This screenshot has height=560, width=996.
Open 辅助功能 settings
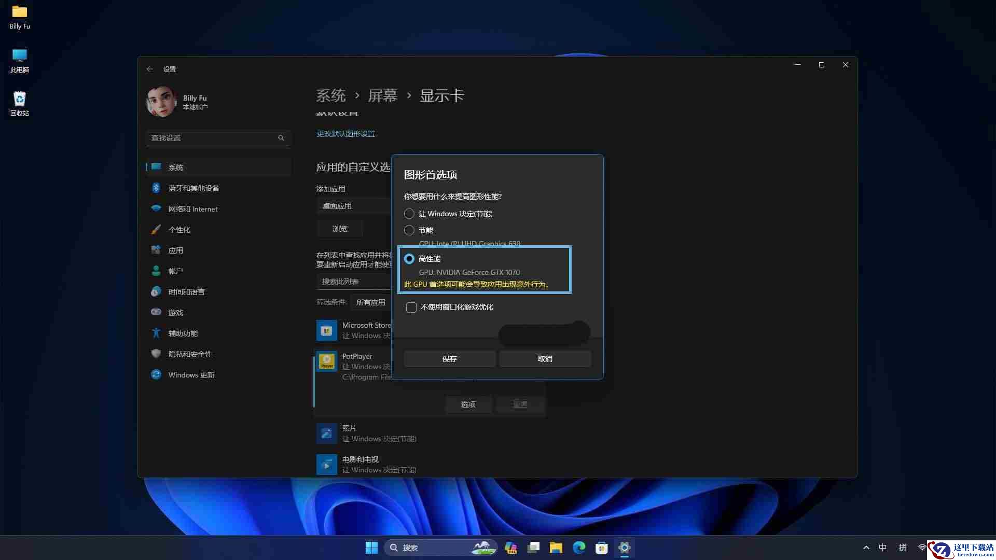pos(218,333)
